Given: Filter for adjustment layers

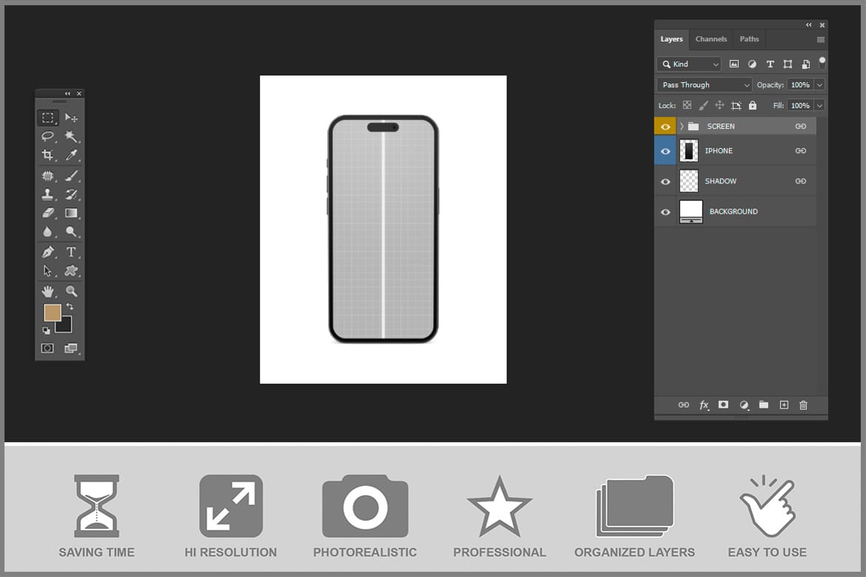Looking at the screenshot, I should click(x=752, y=64).
